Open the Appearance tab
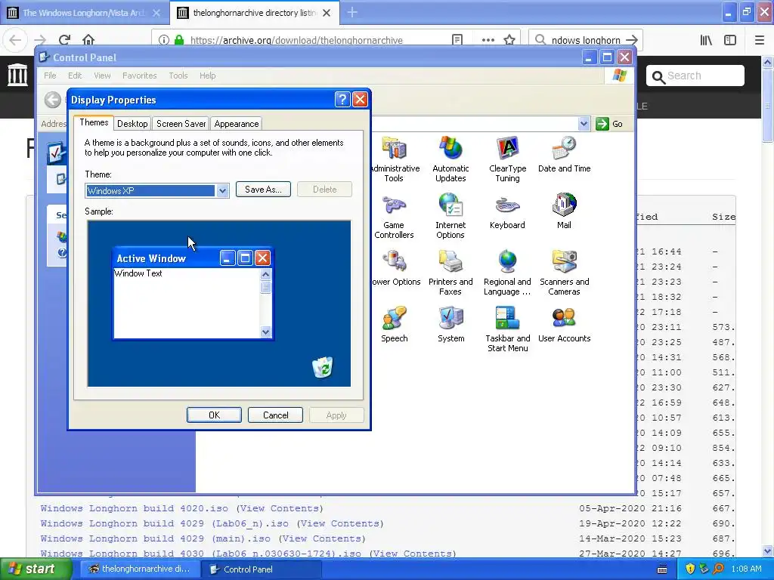 (237, 124)
